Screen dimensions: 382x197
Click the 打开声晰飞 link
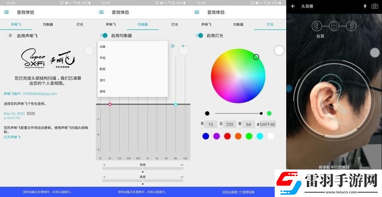point(12,137)
